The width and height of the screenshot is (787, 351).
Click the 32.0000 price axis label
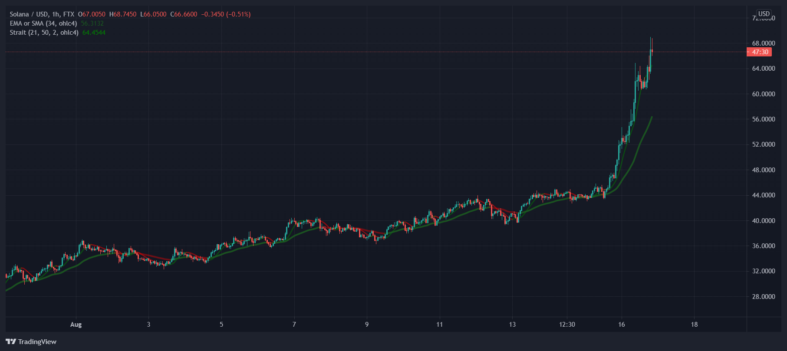pos(764,271)
